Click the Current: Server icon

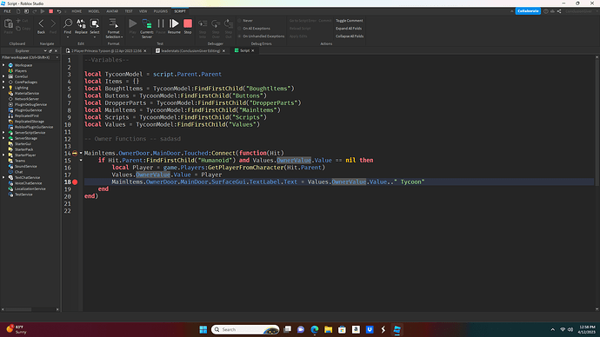[x=147, y=28]
